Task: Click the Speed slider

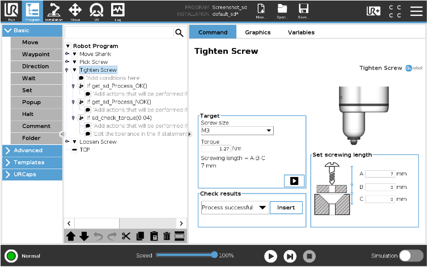Action: 185,256
